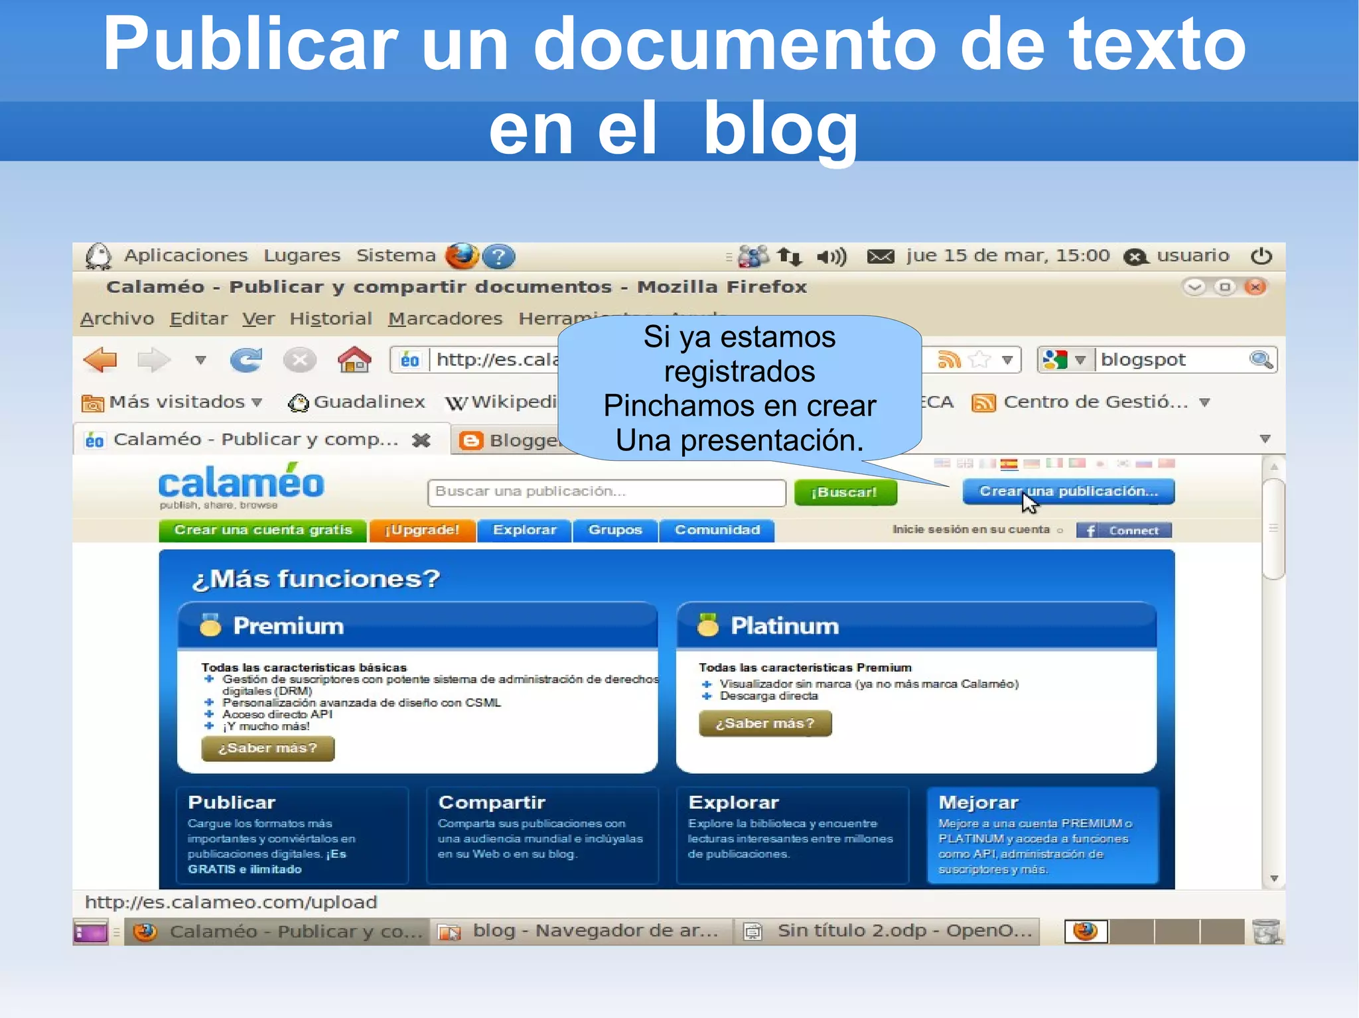
Task: Click the RSS feed icon in address bar
Action: 949,360
